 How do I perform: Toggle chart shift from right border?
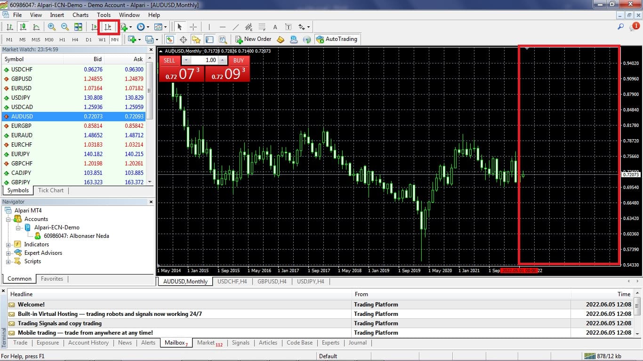click(x=108, y=27)
